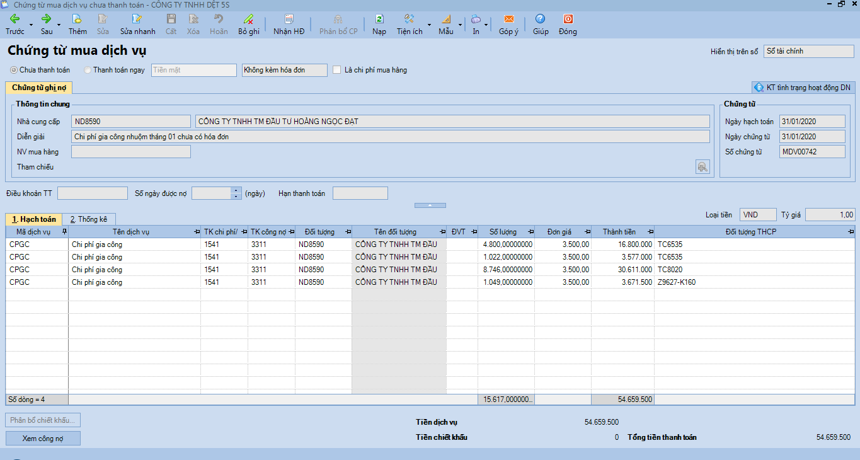The width and height of the screenshot is (860, 460).
Task: Select the amount cell 3.577.000
Action: click(x=622, y=257)
